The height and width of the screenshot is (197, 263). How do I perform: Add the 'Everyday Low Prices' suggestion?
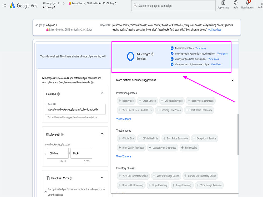click(x=169, y=110)
